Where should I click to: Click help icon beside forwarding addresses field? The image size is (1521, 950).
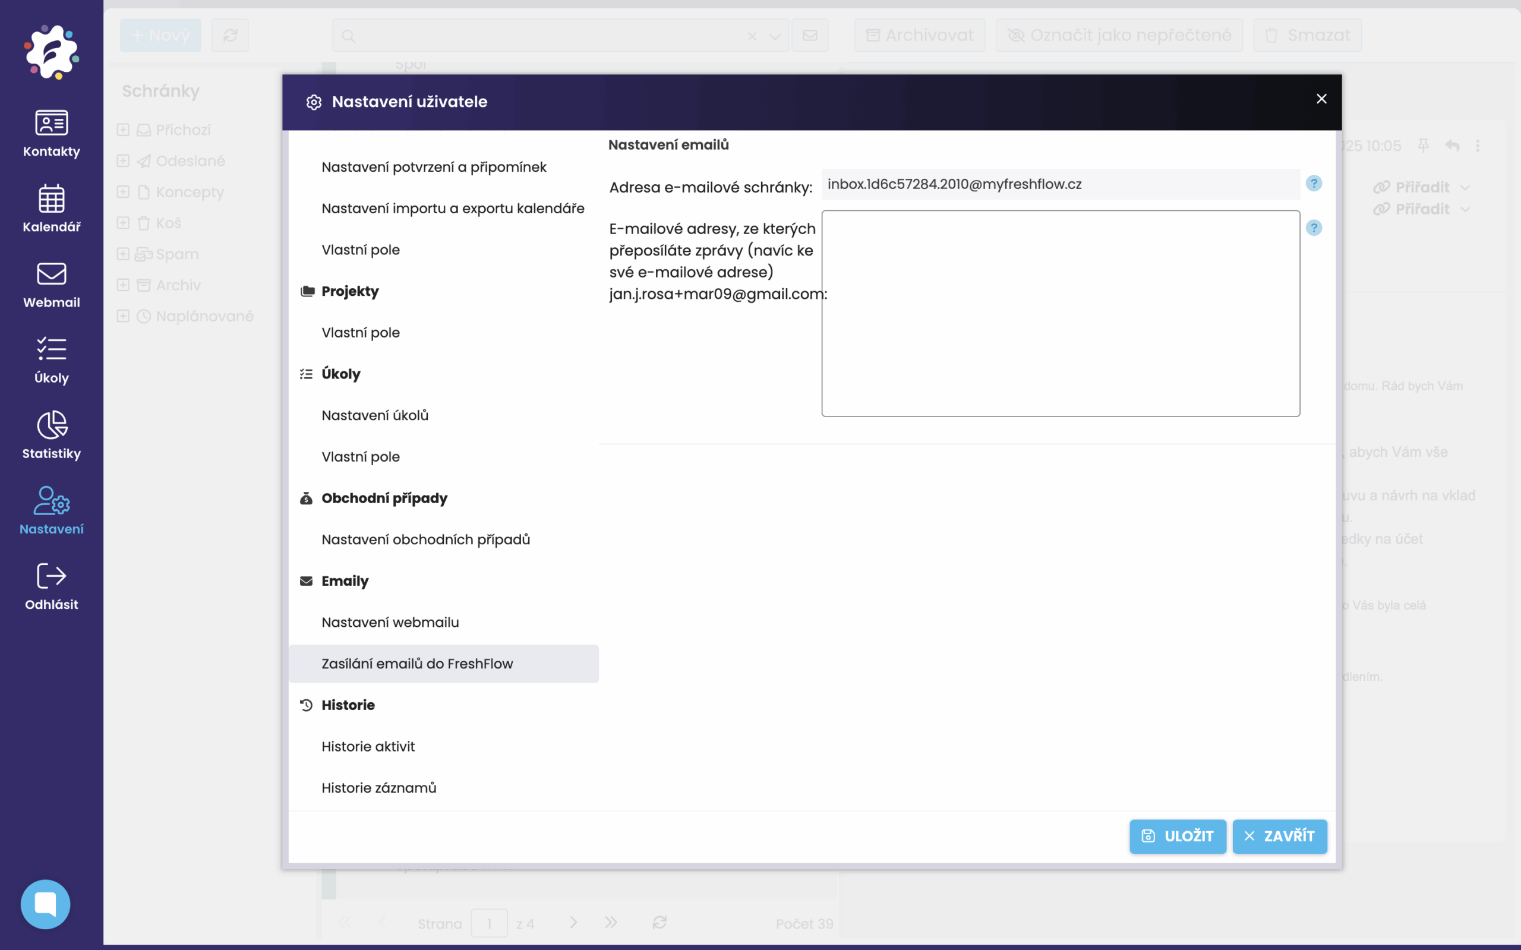pyautogui.click(x=1313, y=228)
